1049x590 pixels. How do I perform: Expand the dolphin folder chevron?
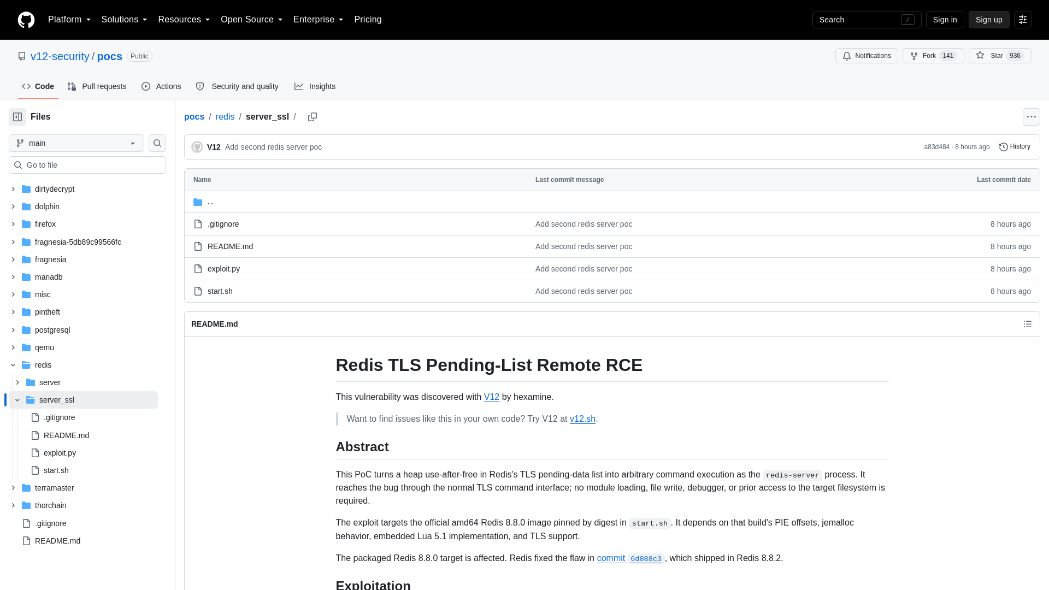13,206
